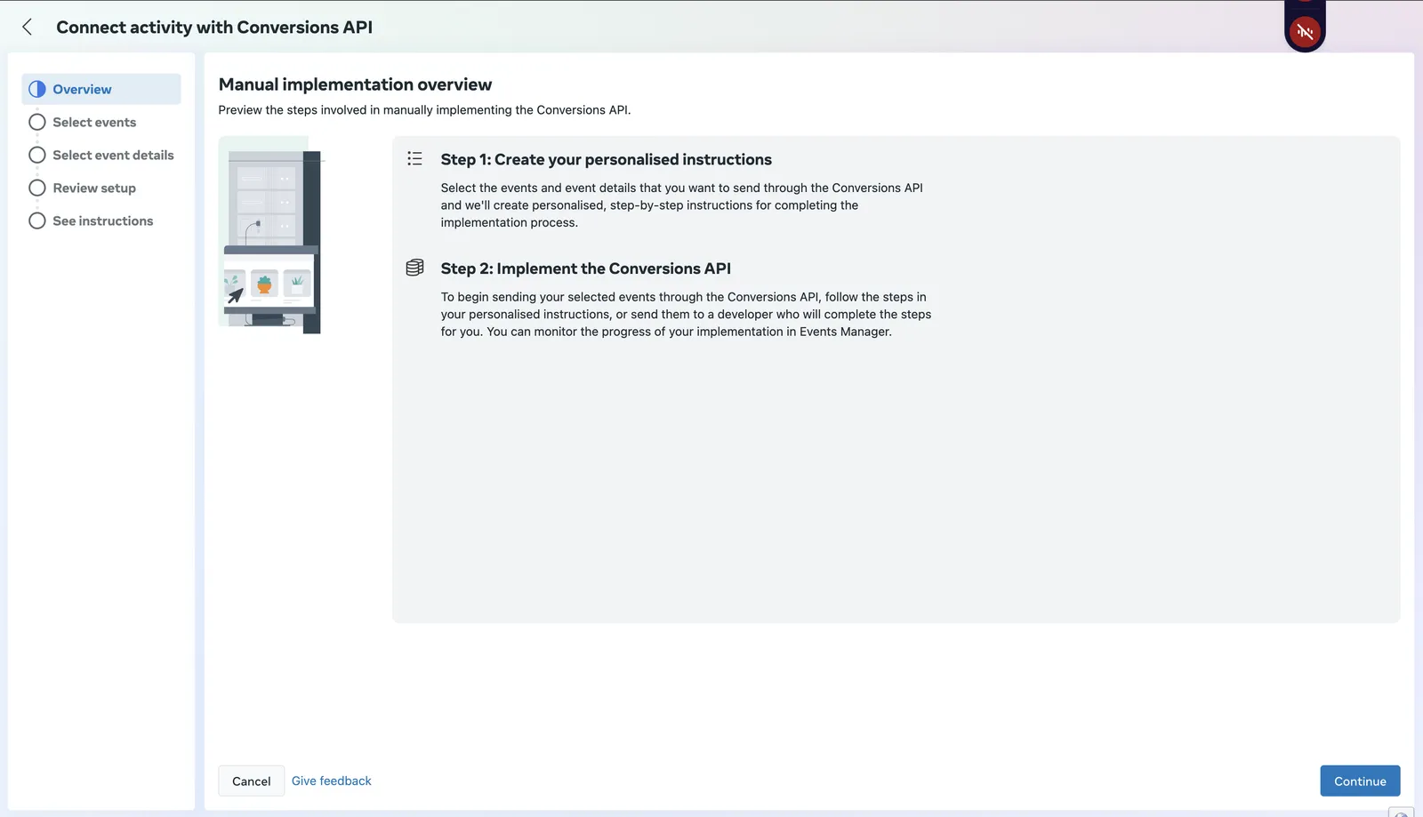Open the Overview step
1423x817 pixels.
101,89
